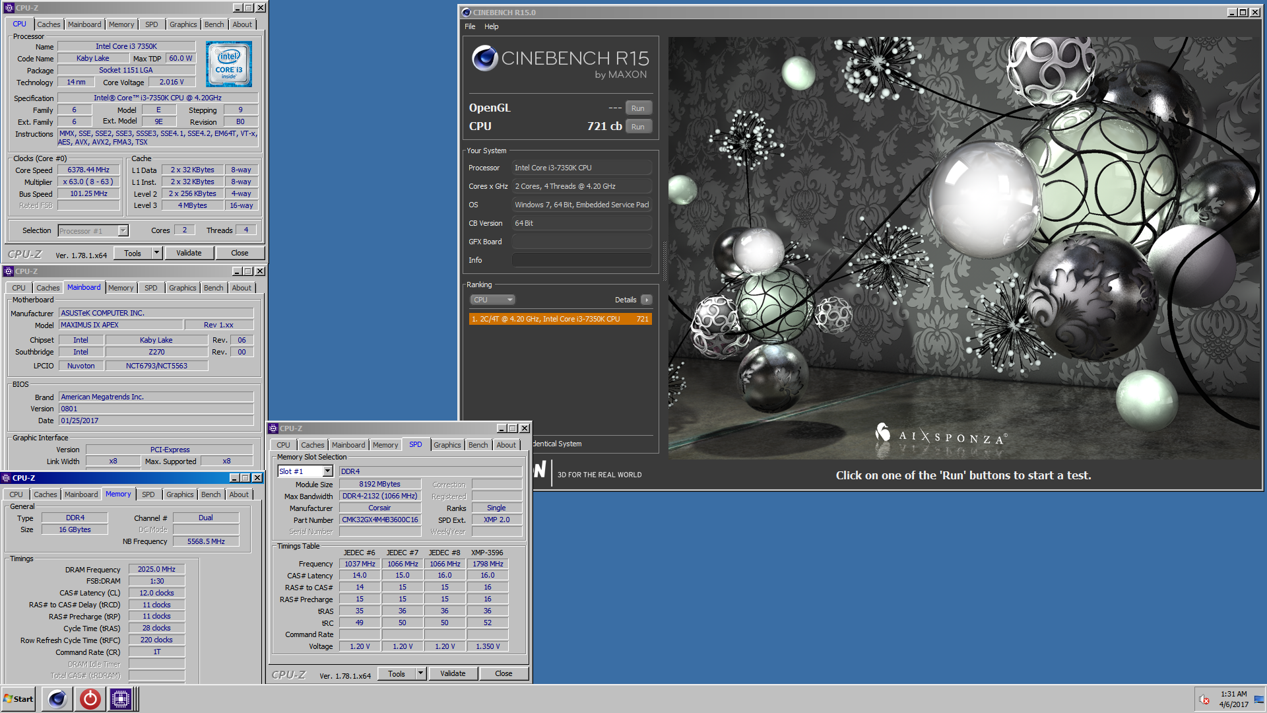The height and width of the screenshot is (713, 1267).
Task: Open Memory tab in SPD CPU-Z window
Action: click(385, 445)
